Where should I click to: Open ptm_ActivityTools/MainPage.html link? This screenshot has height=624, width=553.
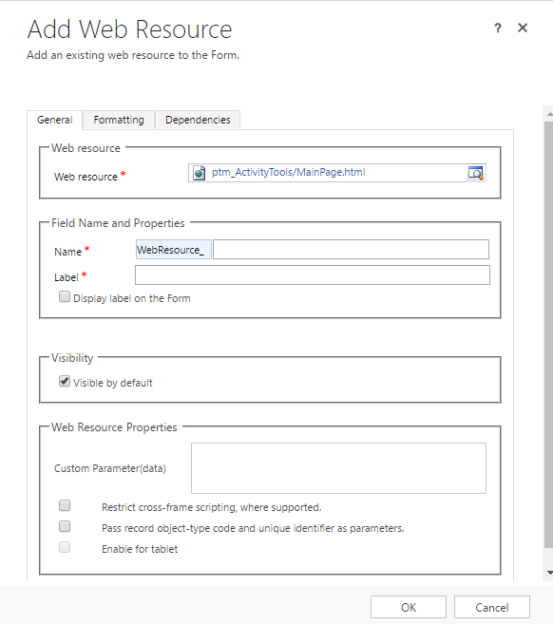[x=289, y=172]
